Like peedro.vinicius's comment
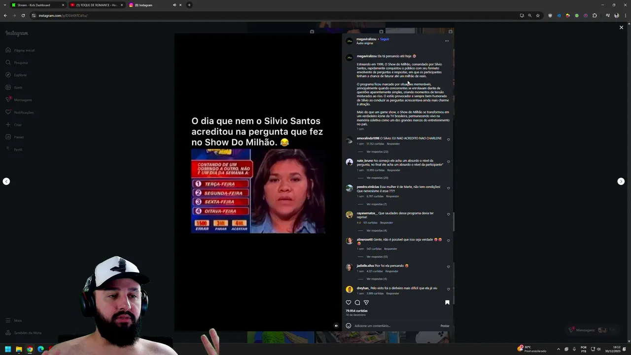The height and width of the screenshot is (355, 631). point(448,188)
